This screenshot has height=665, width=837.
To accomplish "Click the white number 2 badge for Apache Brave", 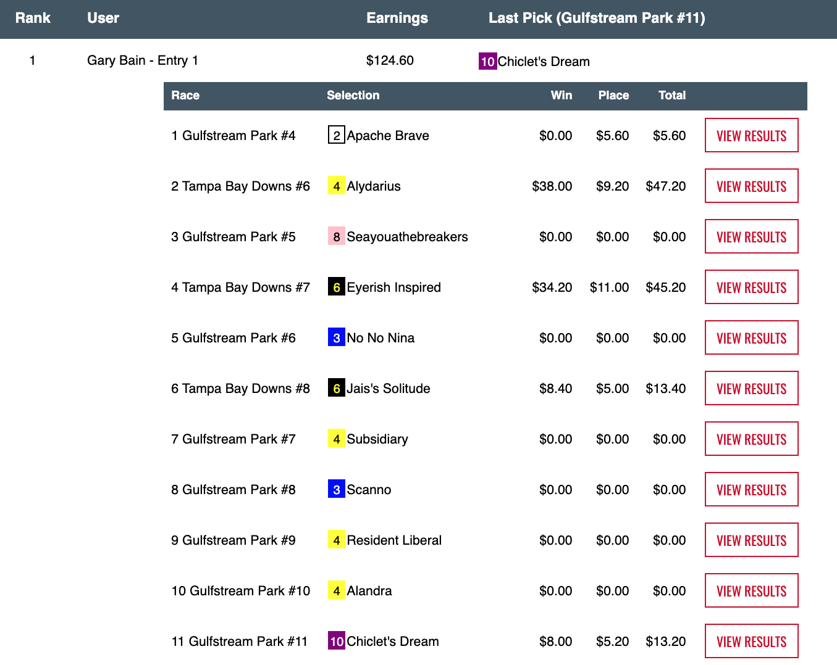I will (336, 136).
